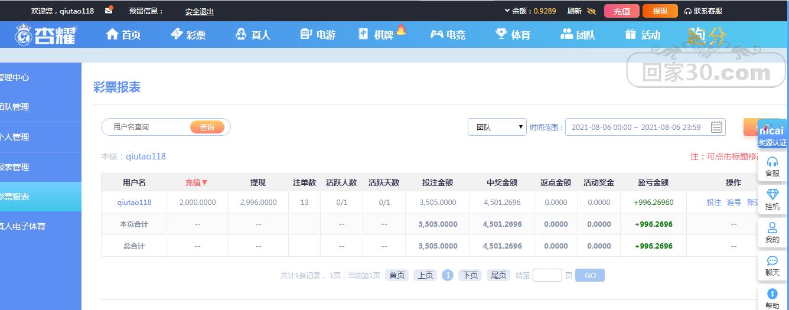
Task: Open the 首页 home menu item
Action: pyautogui.click(x=123, y=34)
